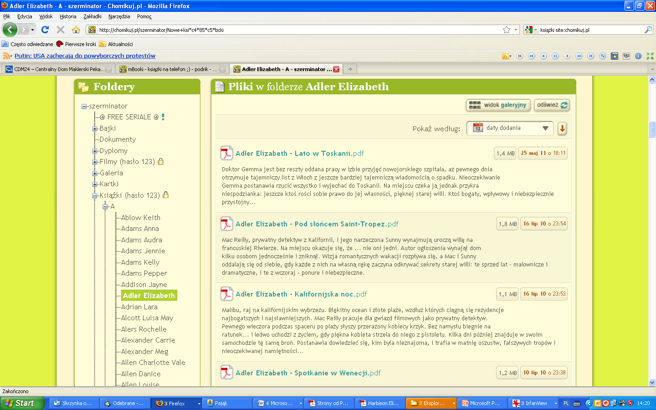Open the "daty dodania" sort dropdown
This screenshot has height=410, width=656.
point(510,128)
